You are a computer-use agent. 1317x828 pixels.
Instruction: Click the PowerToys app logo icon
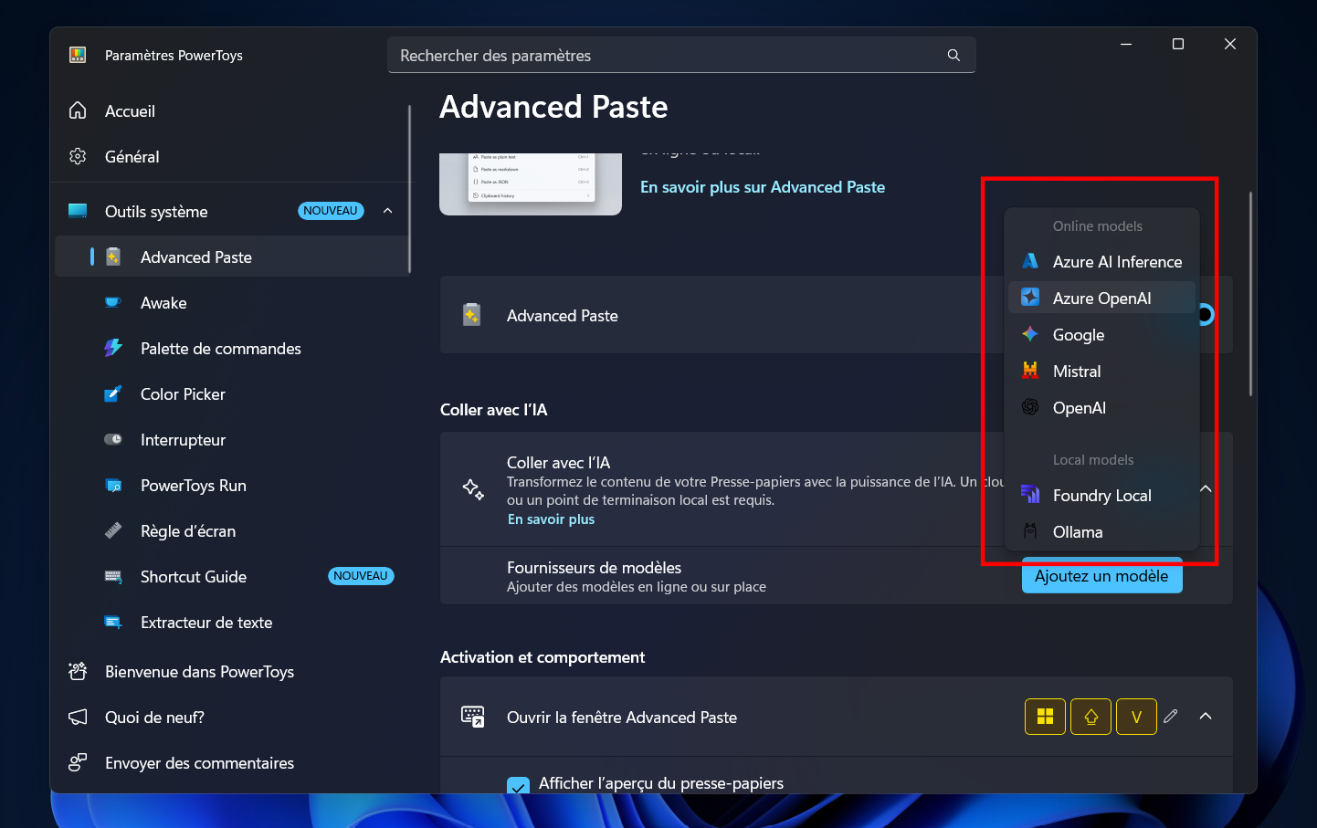pos(78,55)
